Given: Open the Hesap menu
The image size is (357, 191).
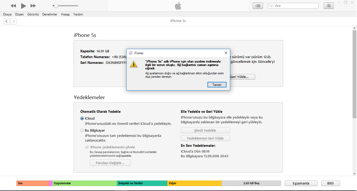Looking at the screenshot, I should [x=65, y=14].
